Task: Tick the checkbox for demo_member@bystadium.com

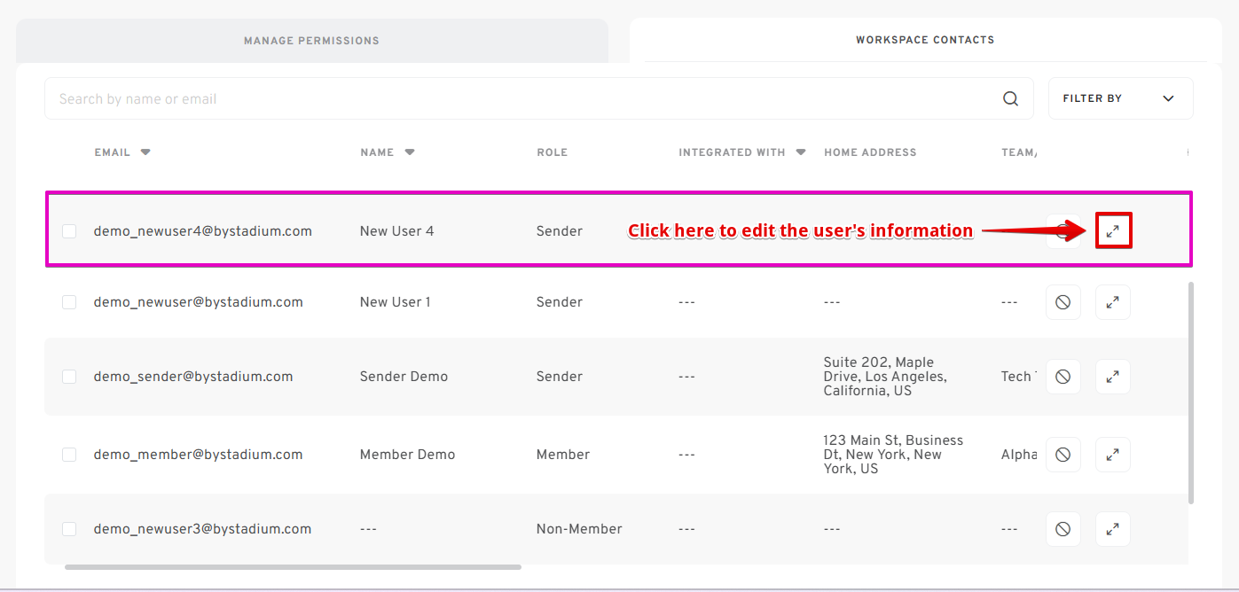Action: 69,455
